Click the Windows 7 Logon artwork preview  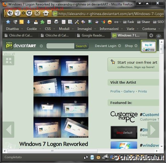[61, 96]
